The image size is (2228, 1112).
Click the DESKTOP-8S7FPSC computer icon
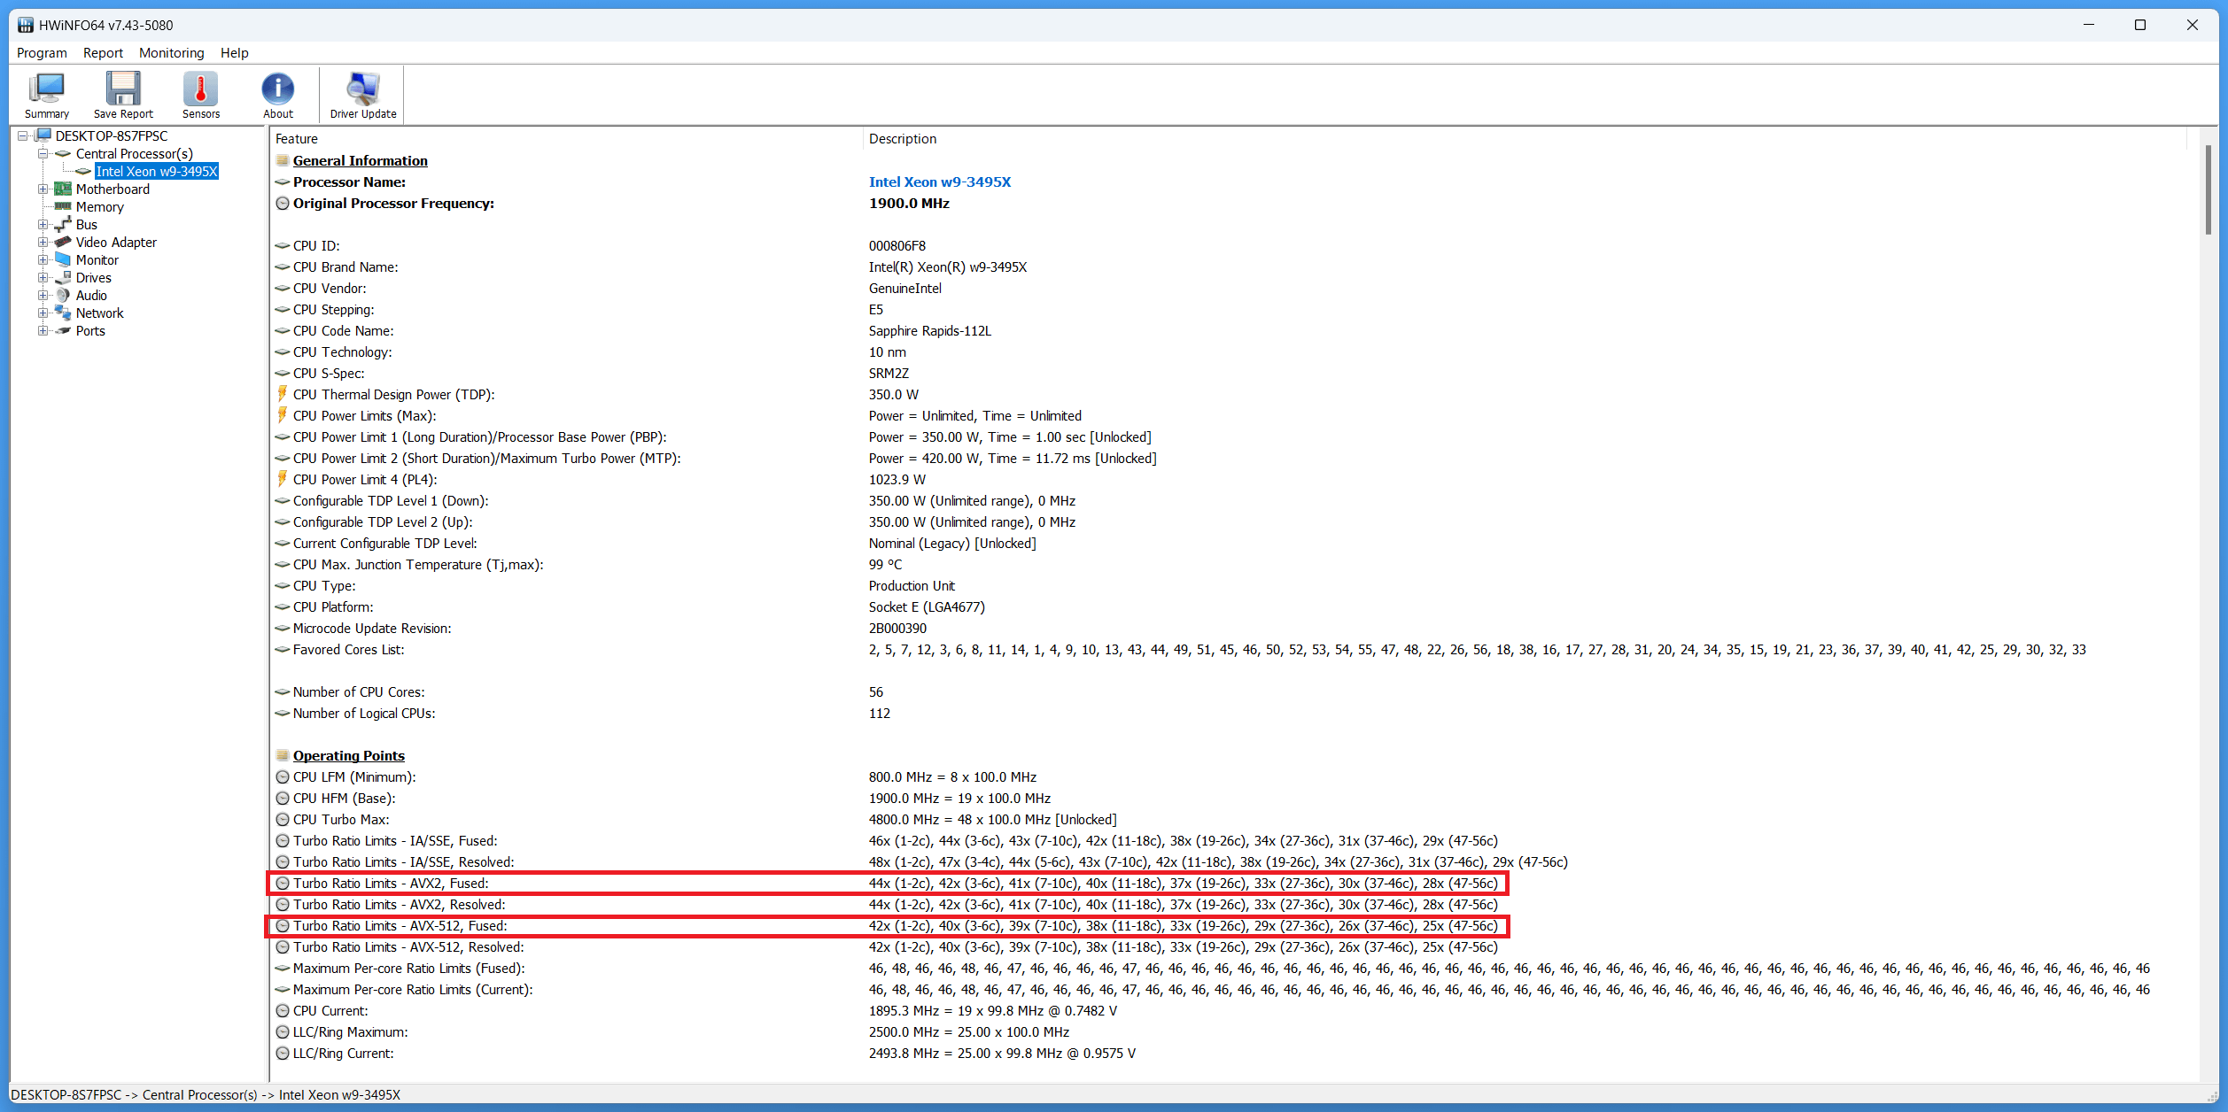43,135
